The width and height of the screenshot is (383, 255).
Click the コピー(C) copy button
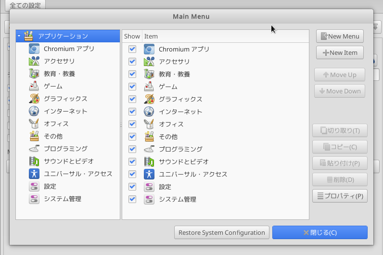pos(340,147)
